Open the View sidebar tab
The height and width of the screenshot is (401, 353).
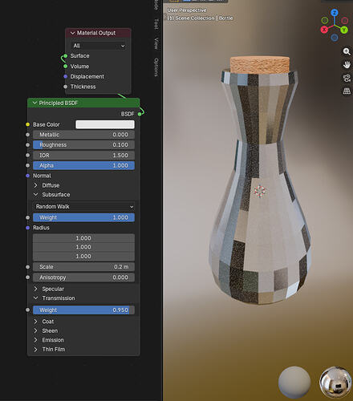tap(156, 43)
